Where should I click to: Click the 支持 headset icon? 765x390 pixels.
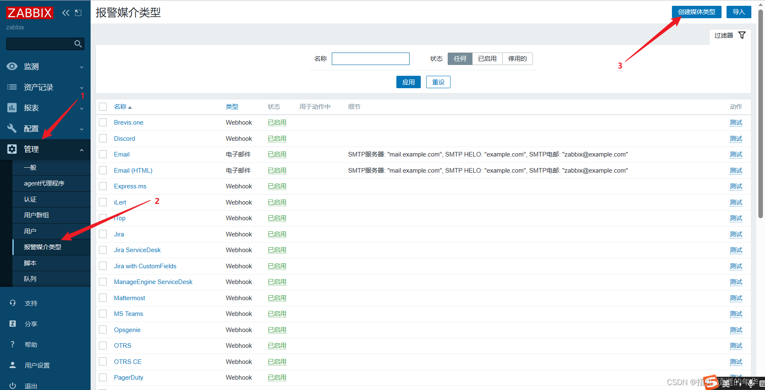pyautogui.click(x=13, y=303)
